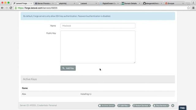This screenshot has width=196, height=110.
Task: Click the round delete server icon
Action: [173, 105]
